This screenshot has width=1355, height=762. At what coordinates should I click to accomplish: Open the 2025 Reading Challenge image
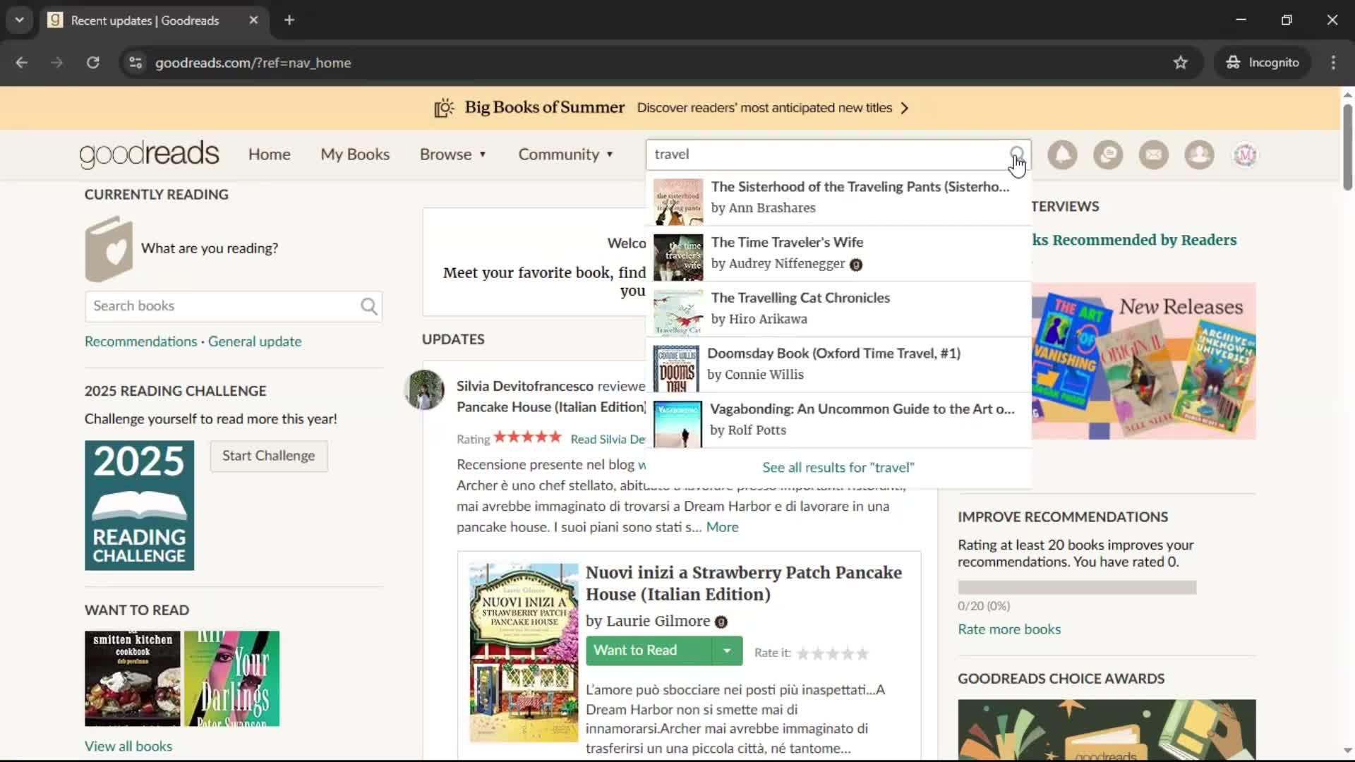139,506
